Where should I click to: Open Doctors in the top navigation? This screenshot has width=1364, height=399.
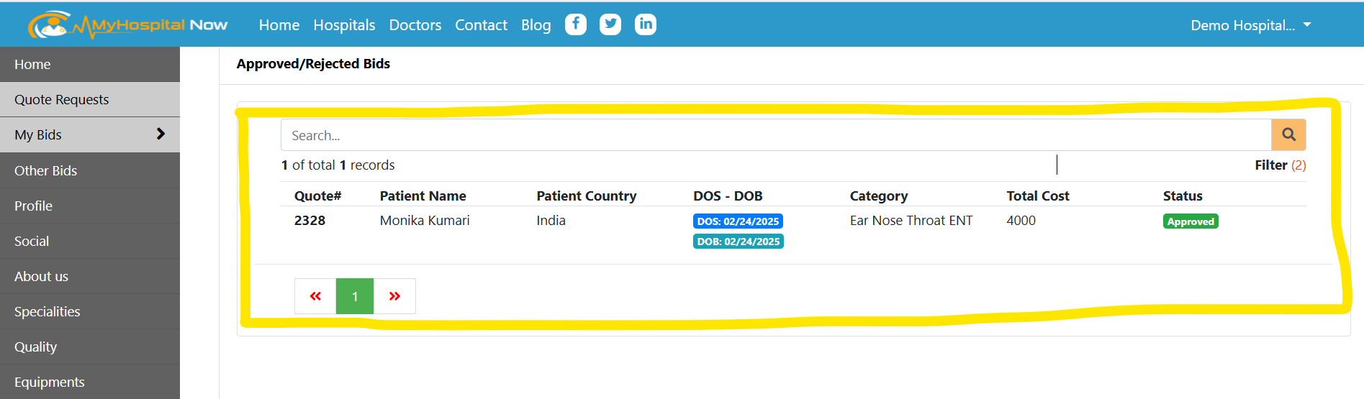point(415,25)
